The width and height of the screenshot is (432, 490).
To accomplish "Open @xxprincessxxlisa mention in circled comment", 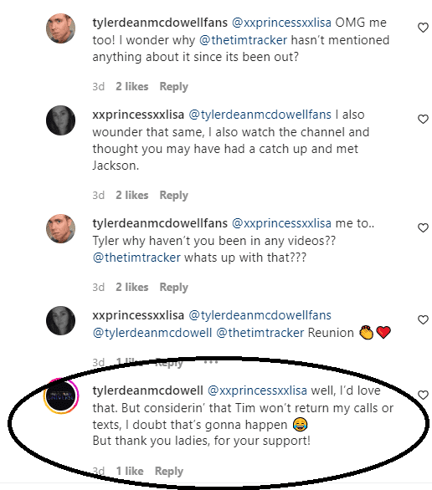I will click(x=257, y=390).
